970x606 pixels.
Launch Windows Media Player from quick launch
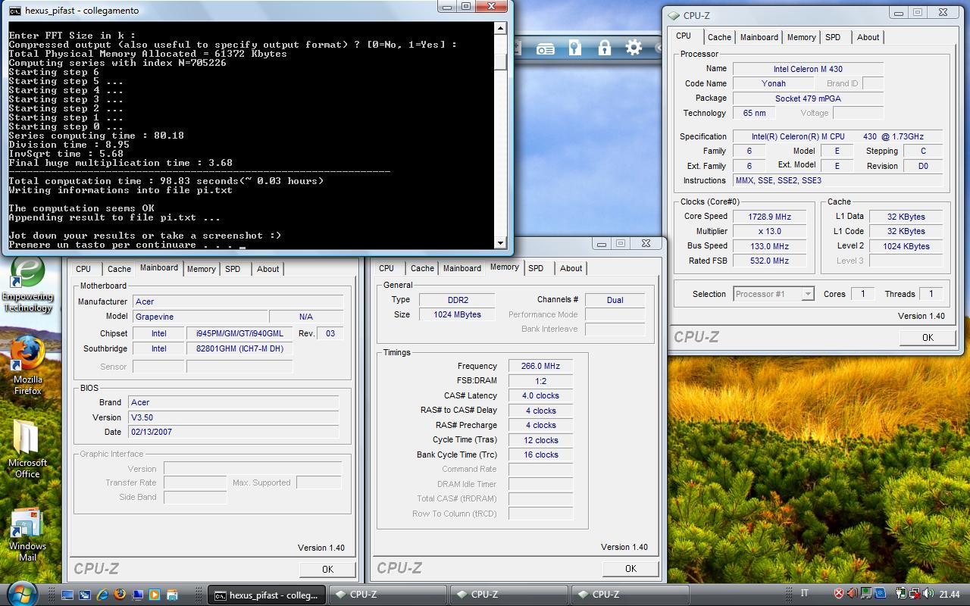click(155, 595)
